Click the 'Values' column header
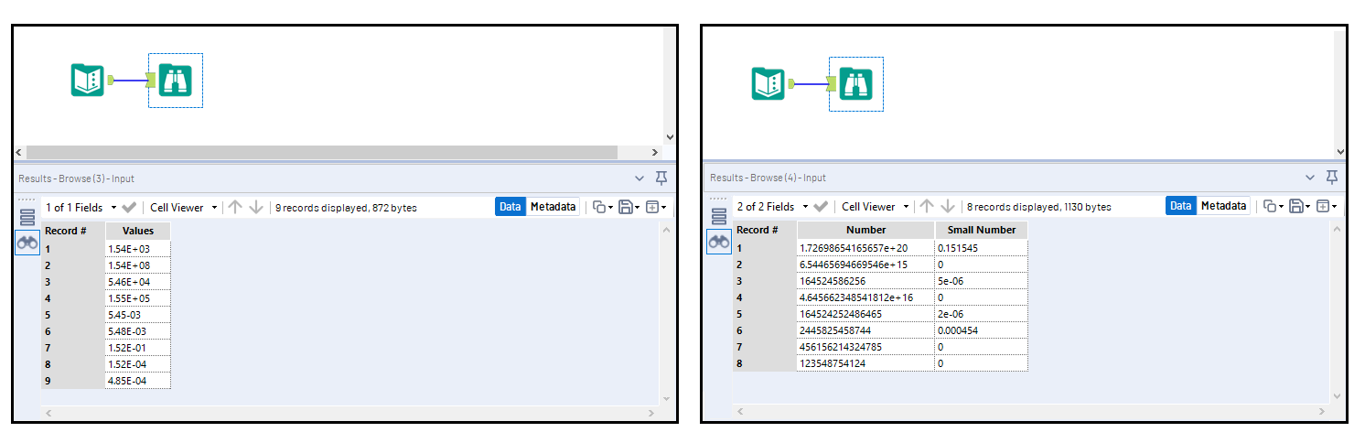The width and height of the screenshot is (1365, 443). pos(138,231)
